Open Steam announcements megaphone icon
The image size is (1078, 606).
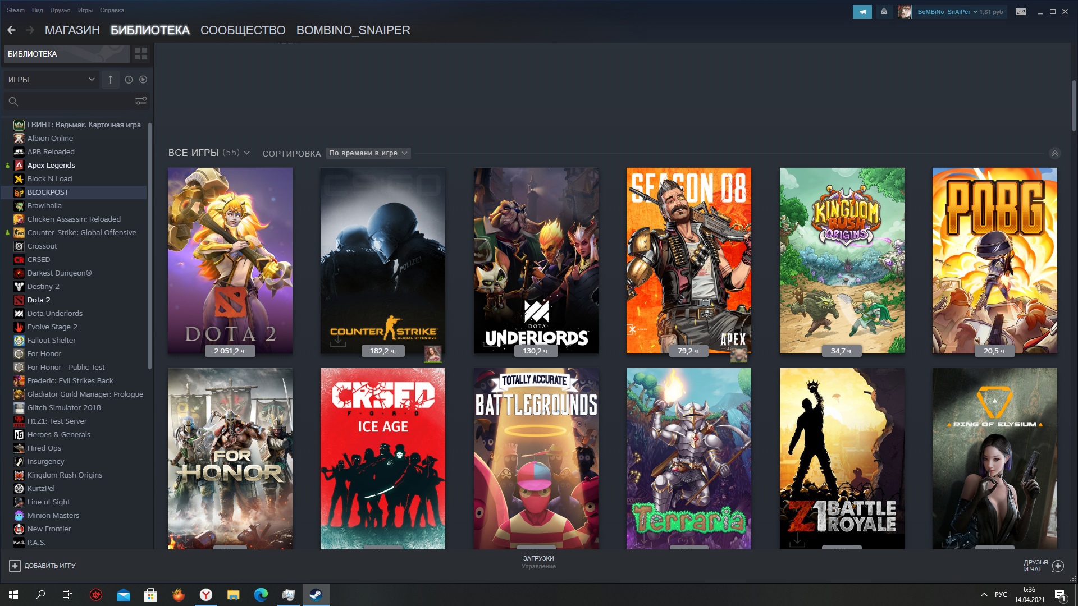(862, 12)
